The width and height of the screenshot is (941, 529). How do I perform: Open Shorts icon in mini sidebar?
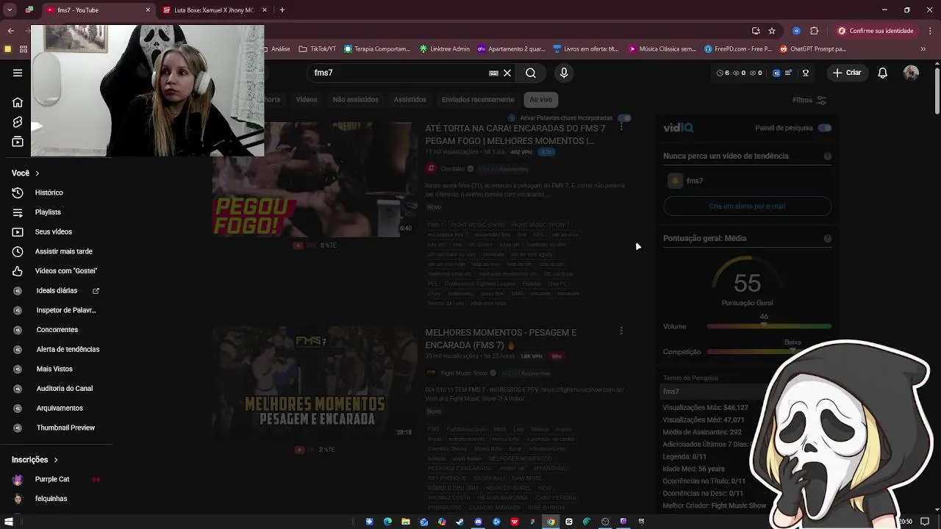coord(18,122)
